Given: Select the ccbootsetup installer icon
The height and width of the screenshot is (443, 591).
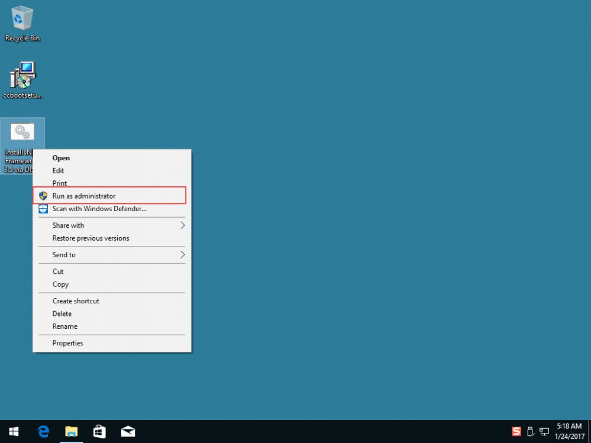Looking at the screenshot, I should point(22,79).
